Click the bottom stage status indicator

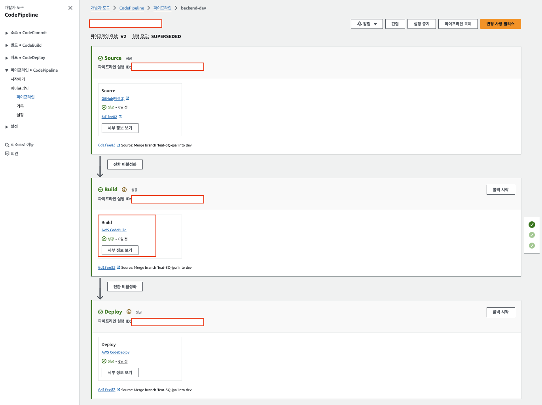pyautogui.click(x=532, y=245)
